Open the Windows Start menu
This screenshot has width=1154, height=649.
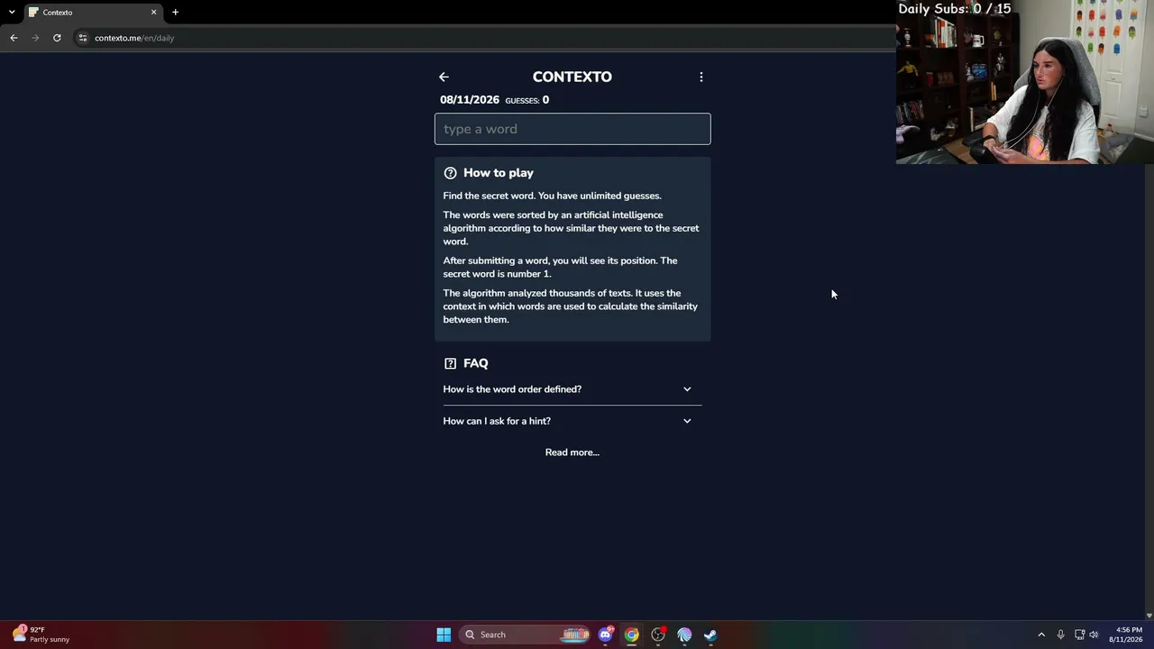pos(444,635)
